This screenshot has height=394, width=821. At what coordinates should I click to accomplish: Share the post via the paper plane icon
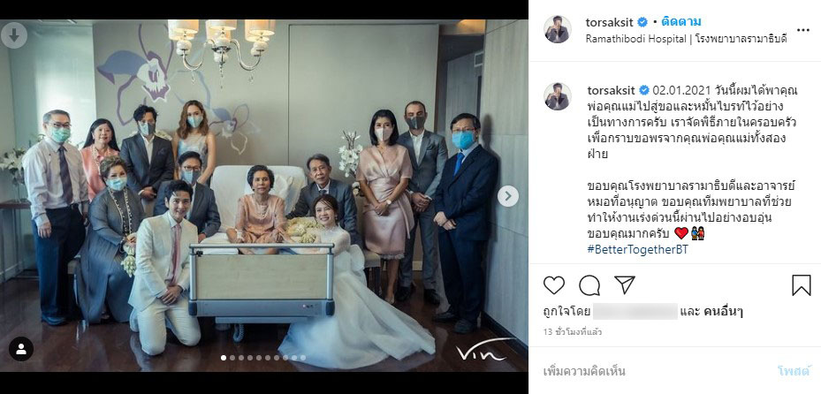625,285
